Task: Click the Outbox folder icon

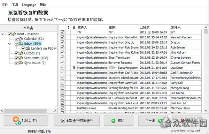Action: tap(21, 53)
